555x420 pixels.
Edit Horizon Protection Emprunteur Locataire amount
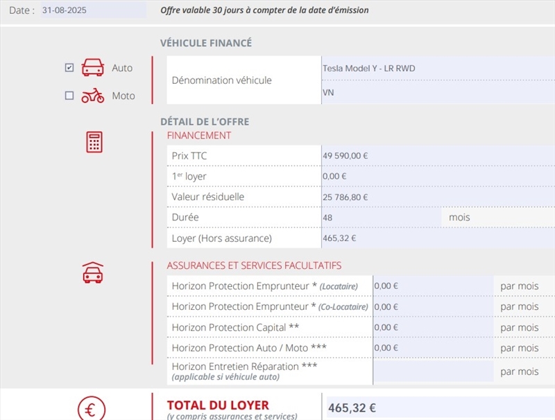point(434,286)
